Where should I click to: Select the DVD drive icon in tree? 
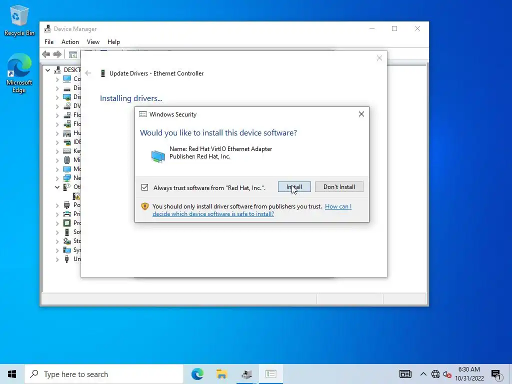point(67,106)
